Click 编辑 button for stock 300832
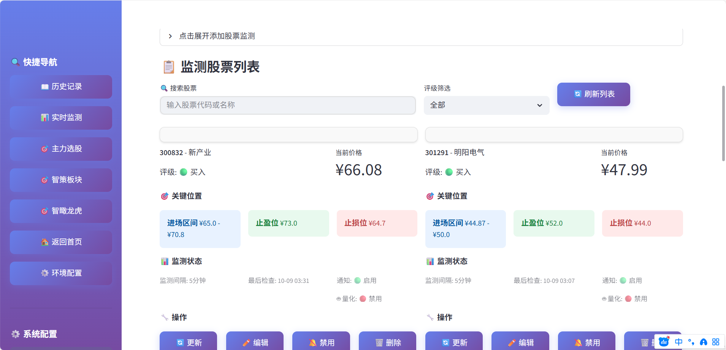This screenshot has height=350, width=726. point(255,342)
